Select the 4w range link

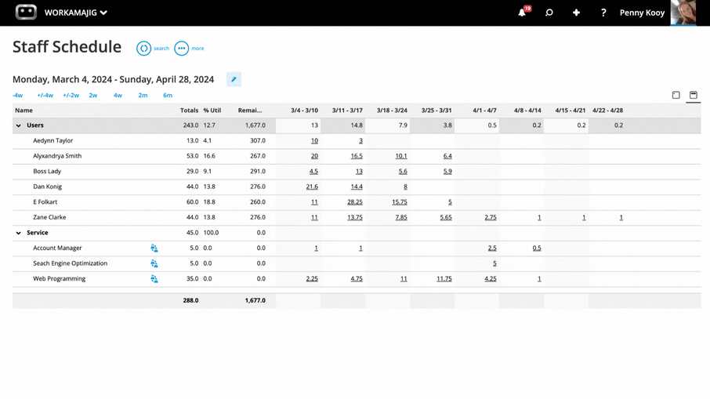pyautogui.click(x=118, y=95)
